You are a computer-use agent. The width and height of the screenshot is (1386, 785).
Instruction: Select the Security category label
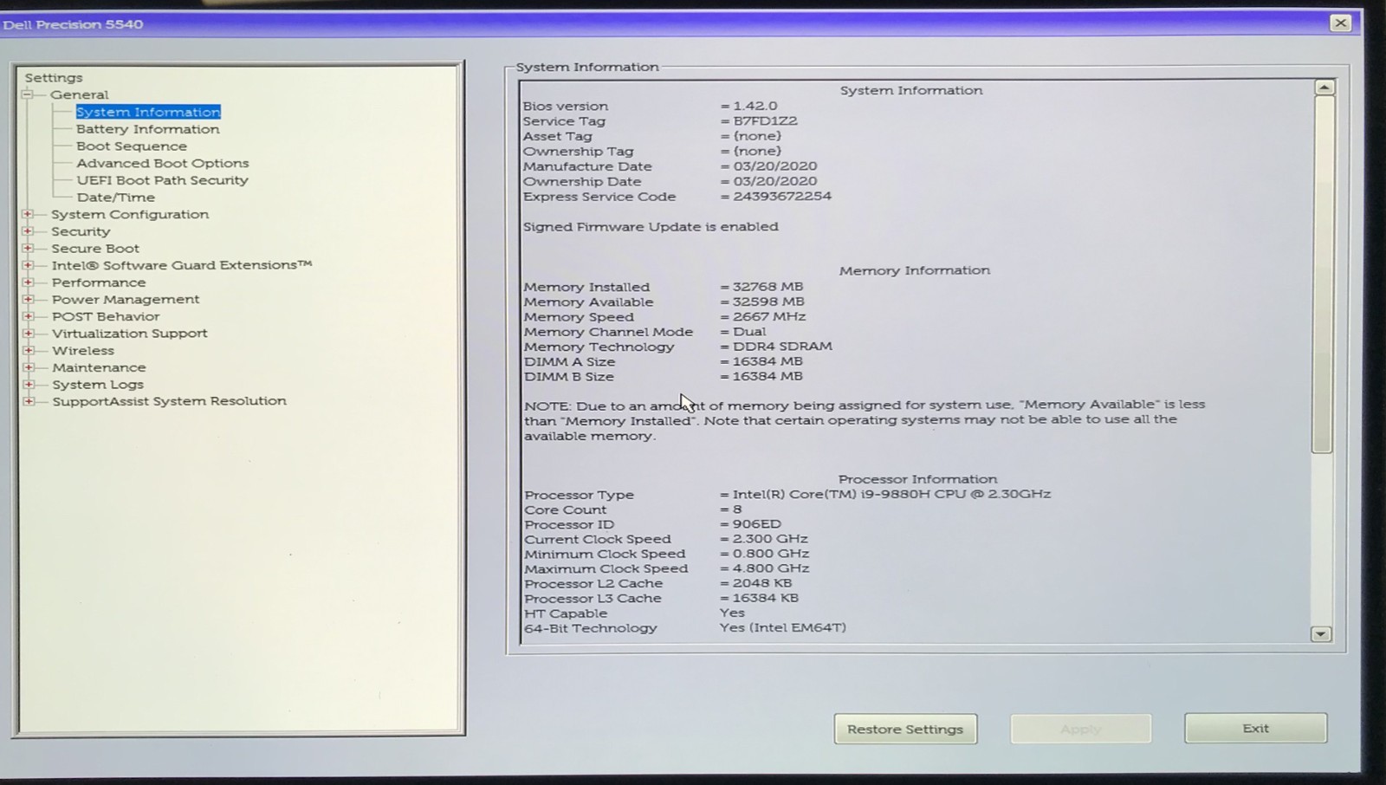[x=81, y=231]
